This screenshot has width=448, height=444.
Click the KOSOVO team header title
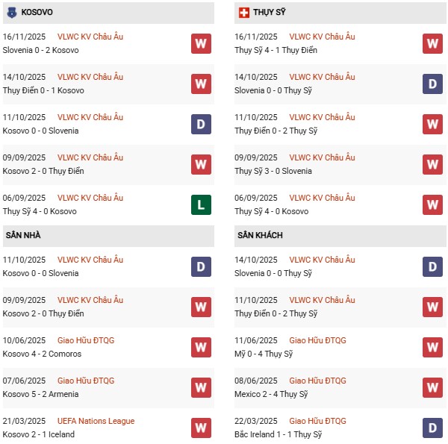click(x=37, y=13)
